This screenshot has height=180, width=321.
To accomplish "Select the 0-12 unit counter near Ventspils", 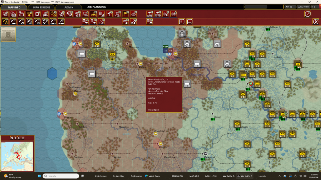I will point(97,44).
